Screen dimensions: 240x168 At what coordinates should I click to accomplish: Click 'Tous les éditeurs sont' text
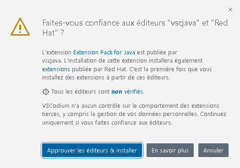[x=81, y=92]
